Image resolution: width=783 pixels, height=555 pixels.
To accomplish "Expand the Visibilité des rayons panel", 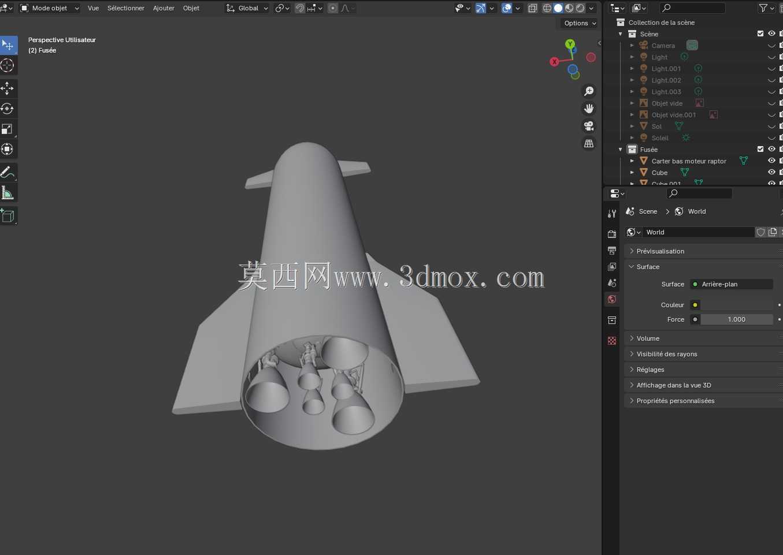I will point(703,354).
